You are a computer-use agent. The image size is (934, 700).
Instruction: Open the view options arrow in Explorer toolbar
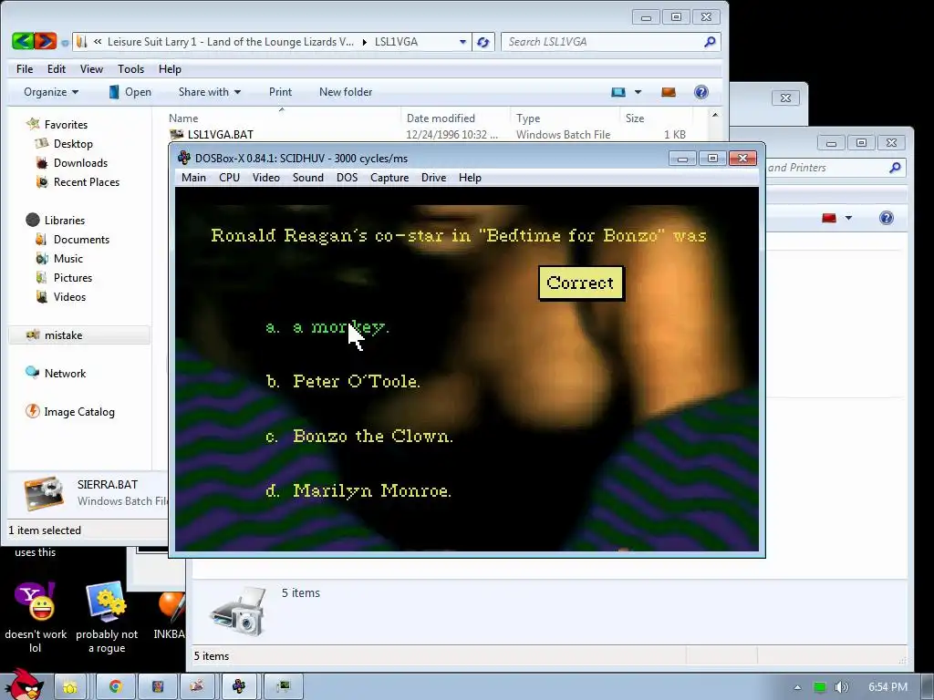point(638,92)
